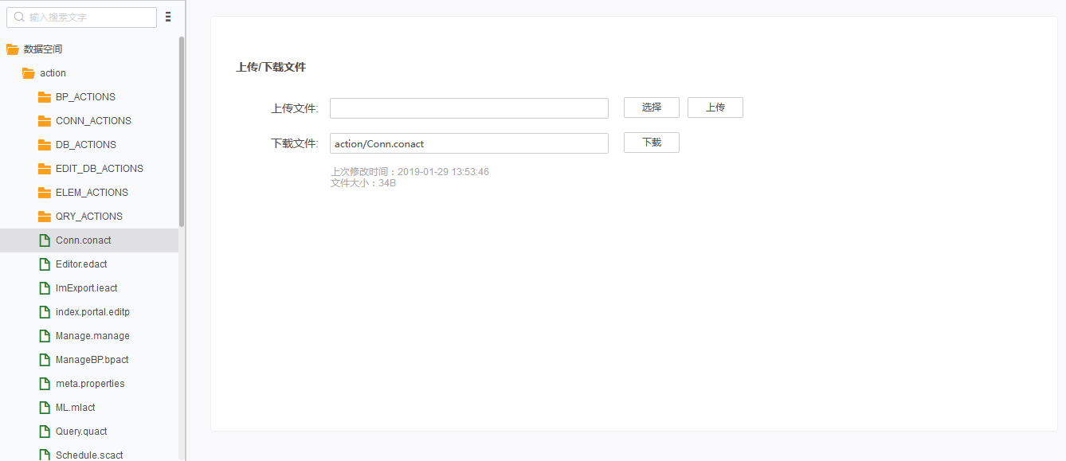
Task: Click the CONN_ACTIONS folder icon
Action: tap(45, 121)
